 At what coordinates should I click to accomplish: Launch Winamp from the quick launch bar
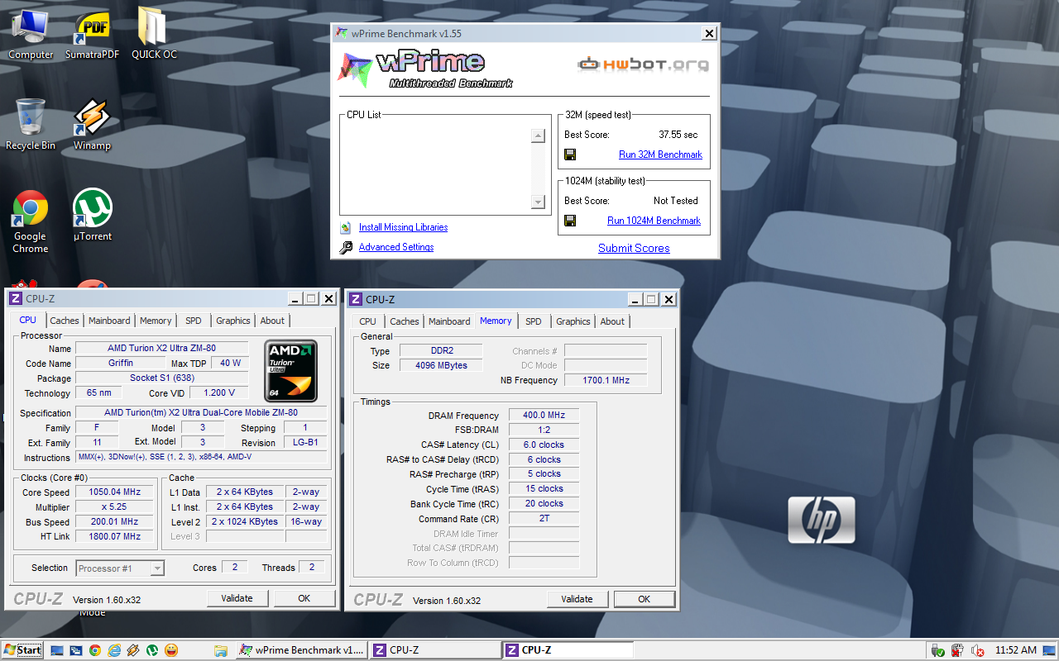pyautogui.click(x=133, y=650)
